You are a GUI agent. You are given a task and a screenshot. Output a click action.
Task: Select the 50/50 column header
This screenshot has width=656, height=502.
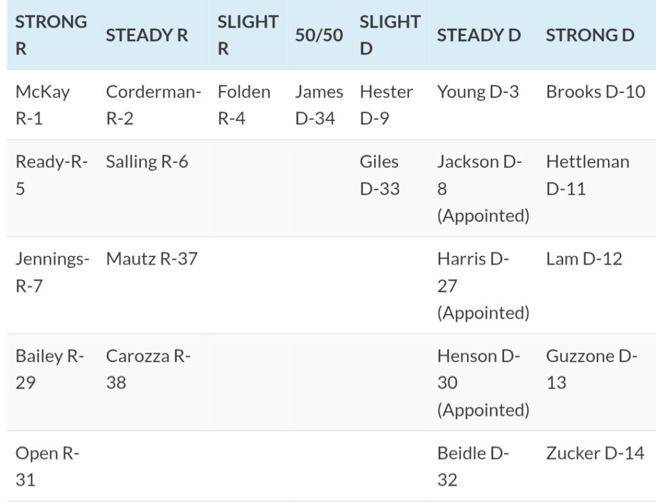319,35
